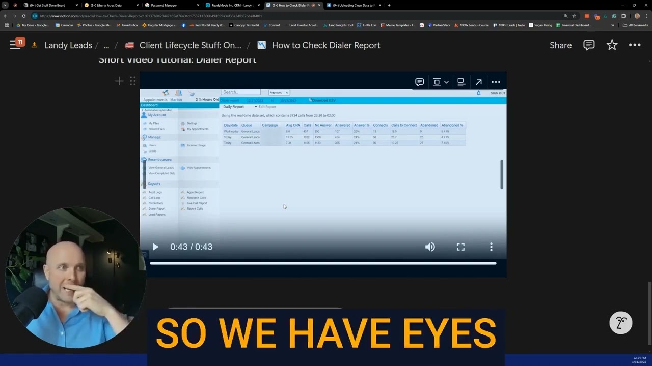Viewport: 652px width, 366px height.
Task: Close the How to Check Dialer tab
Action: point(319,5)
